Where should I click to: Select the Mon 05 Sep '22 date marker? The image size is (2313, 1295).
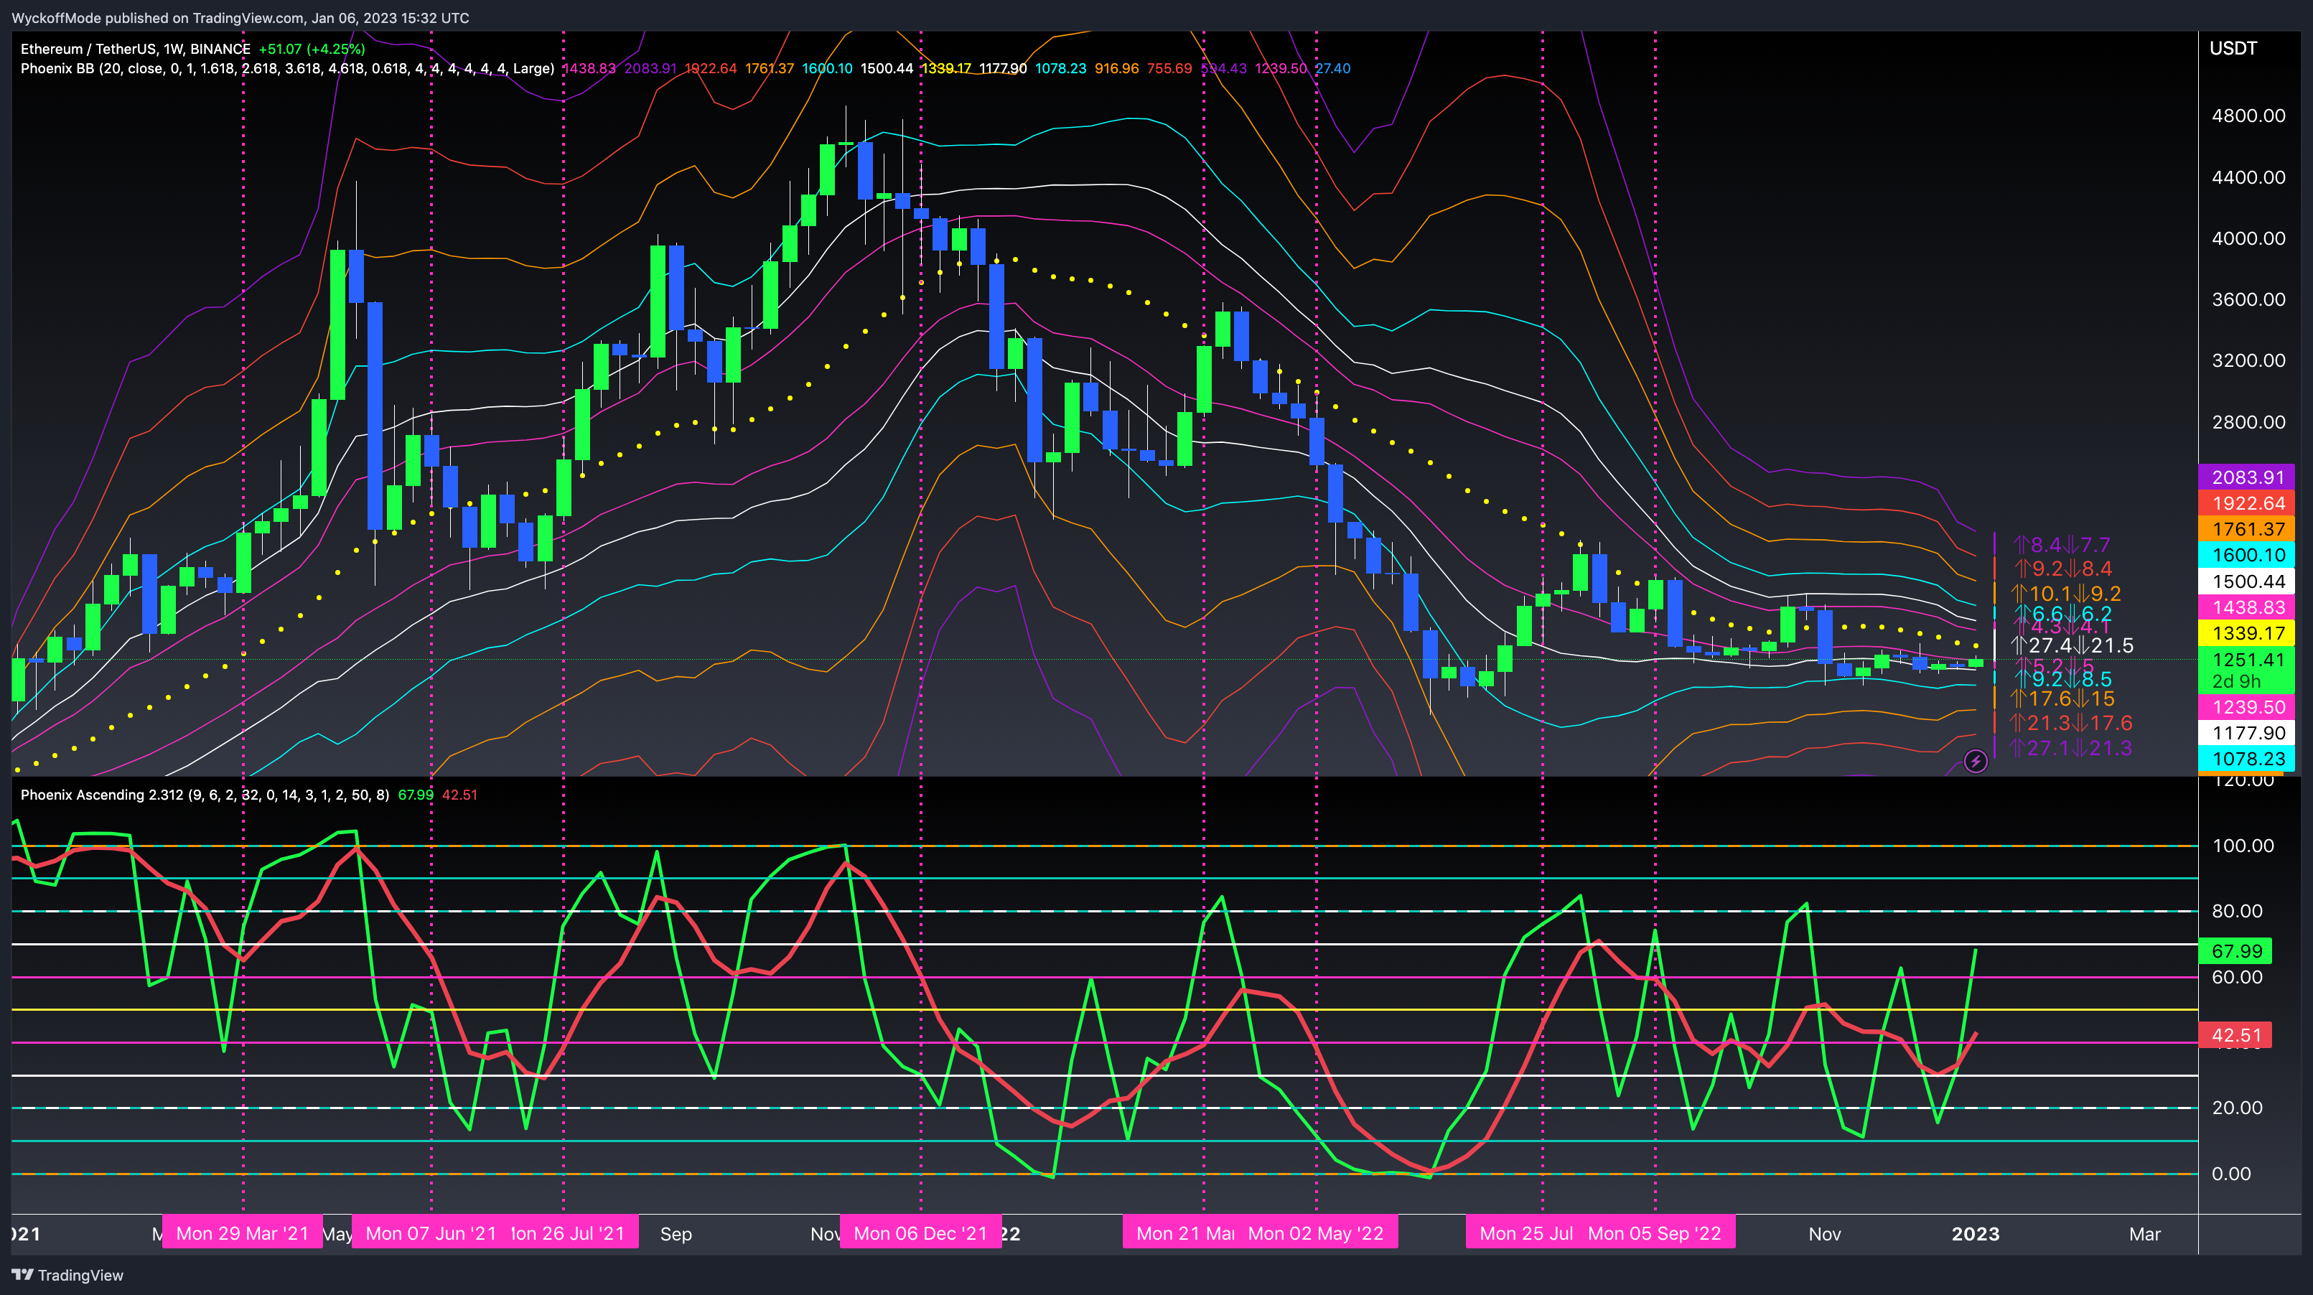[x=1655, y=1233]
